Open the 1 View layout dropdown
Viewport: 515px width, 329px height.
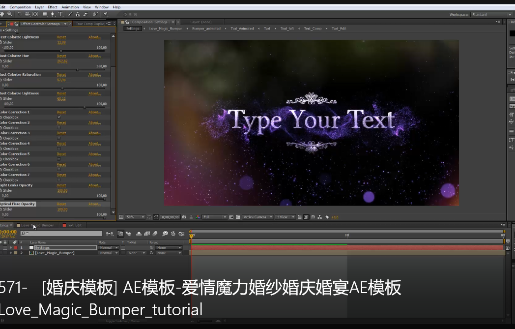(285, 217)
